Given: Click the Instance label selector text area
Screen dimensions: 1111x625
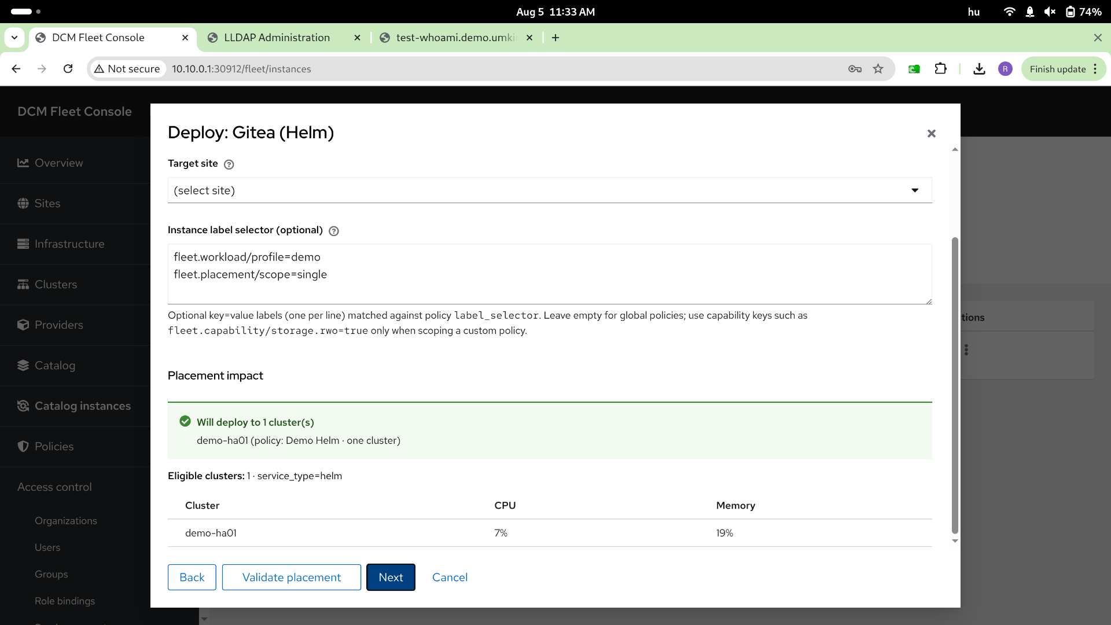Looking at the screenshot, I should [x=550, y=274].
